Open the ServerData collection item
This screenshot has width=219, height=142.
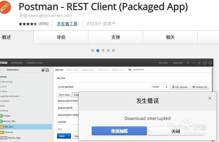click(5, 101)
